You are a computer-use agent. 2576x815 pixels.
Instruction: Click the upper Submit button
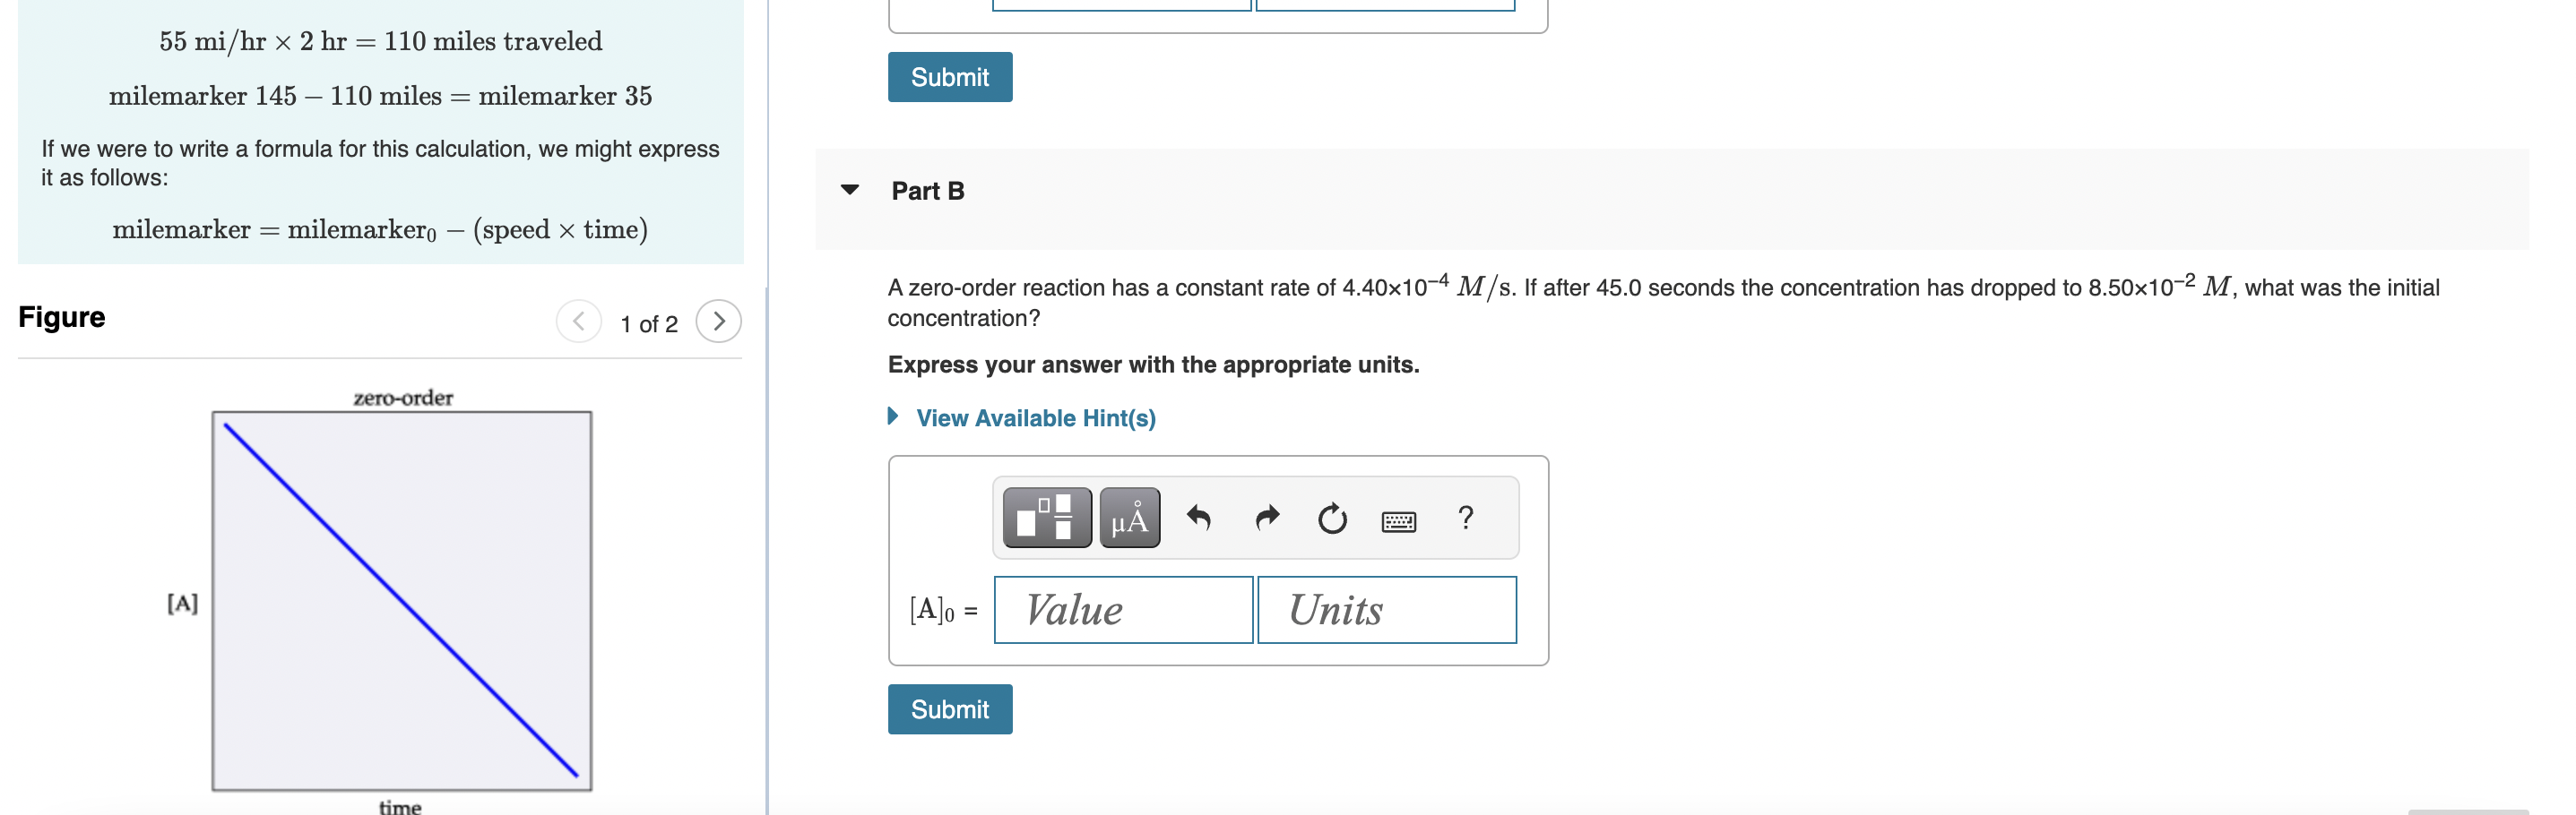[949, 76]
